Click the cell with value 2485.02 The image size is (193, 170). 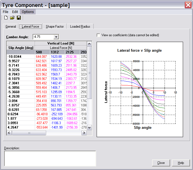click(72, 70)
